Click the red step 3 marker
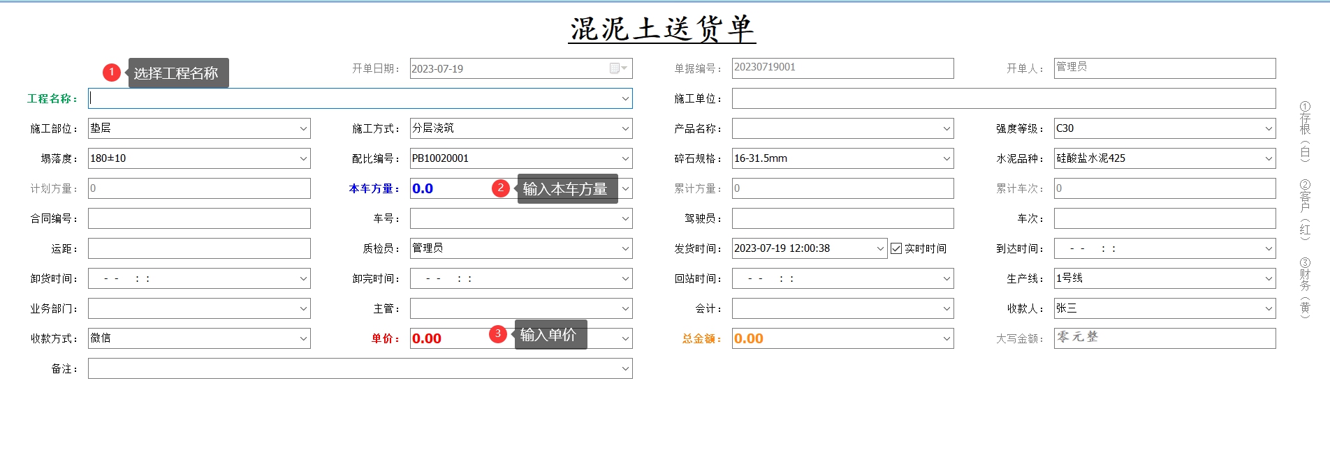This screenshot has width=1330, height=450. click(x=497, y=334)
